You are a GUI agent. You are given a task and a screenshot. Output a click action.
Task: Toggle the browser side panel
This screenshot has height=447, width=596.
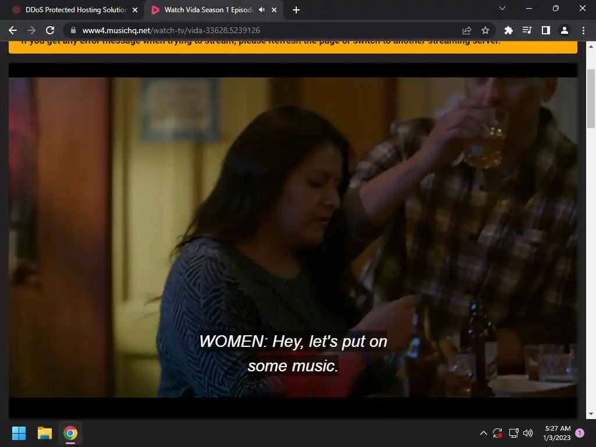546,30
